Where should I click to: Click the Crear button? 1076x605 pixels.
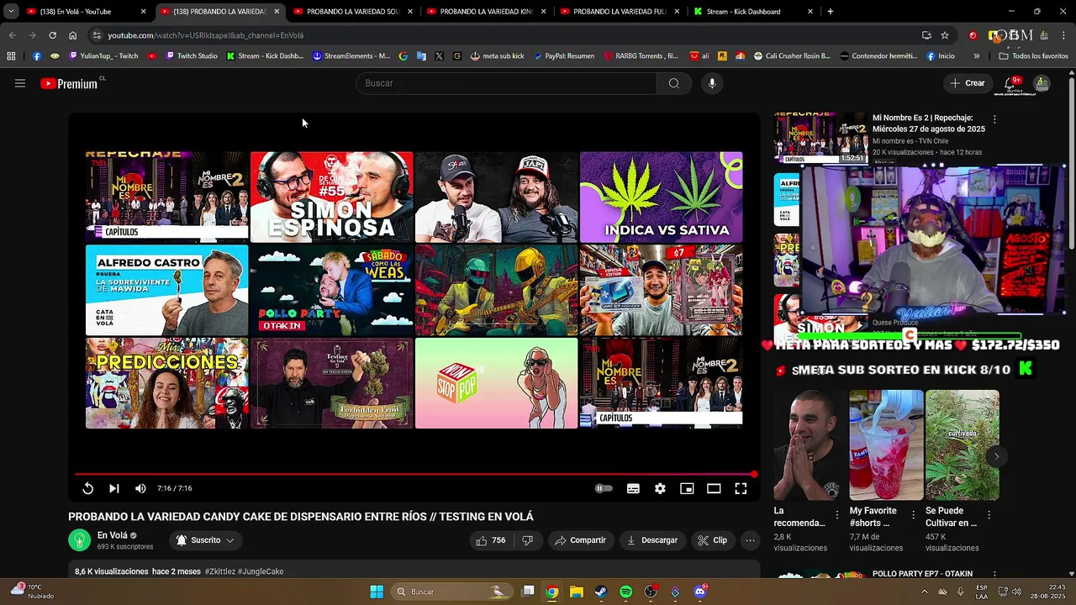[967, 83]
